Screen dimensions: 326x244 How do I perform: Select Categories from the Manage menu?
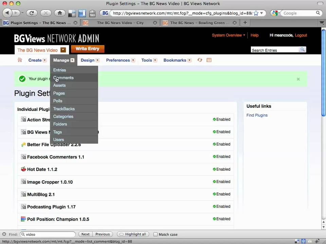74,116
